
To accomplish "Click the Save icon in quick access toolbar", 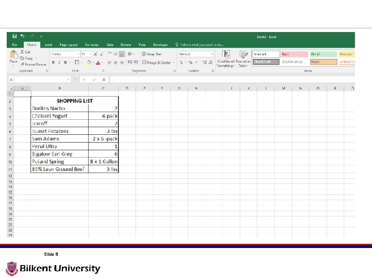I will click(x=14, y=36).
